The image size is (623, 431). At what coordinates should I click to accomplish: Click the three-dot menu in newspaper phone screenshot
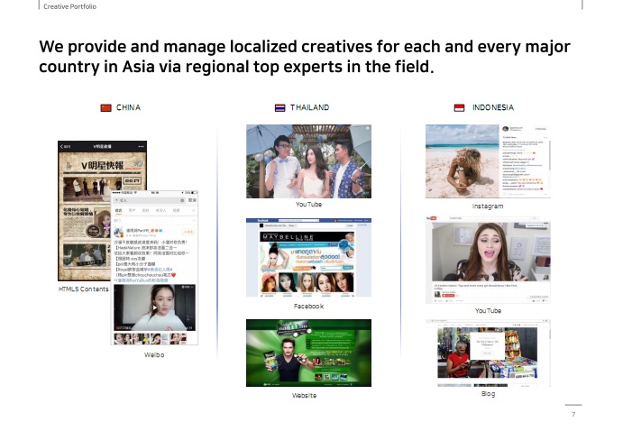141,147
